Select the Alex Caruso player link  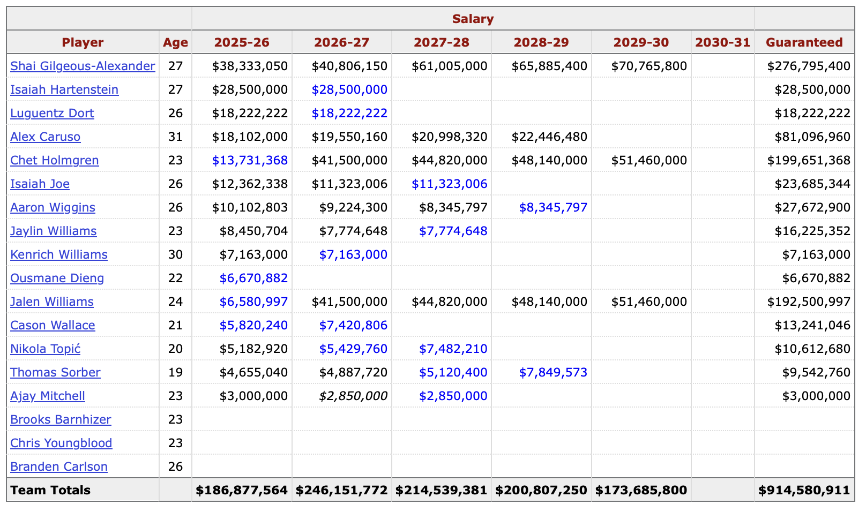(46, 137)
